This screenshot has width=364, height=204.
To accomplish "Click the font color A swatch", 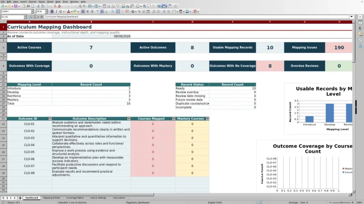I will coord(69,12).
